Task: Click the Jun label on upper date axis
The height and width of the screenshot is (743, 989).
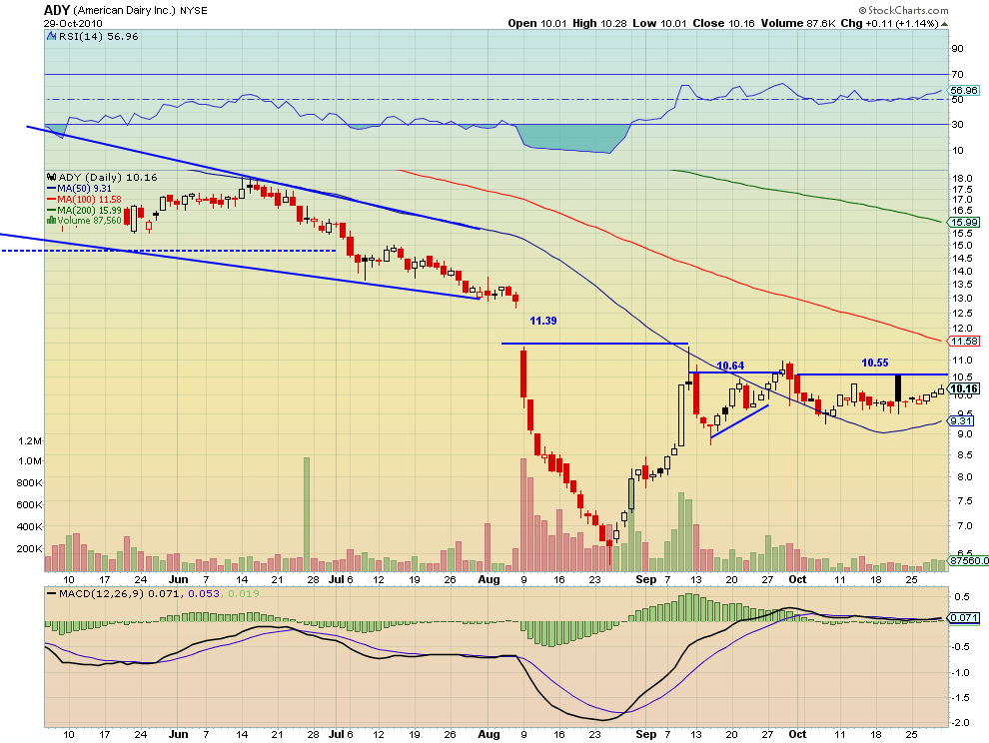Action: [179, 579]
